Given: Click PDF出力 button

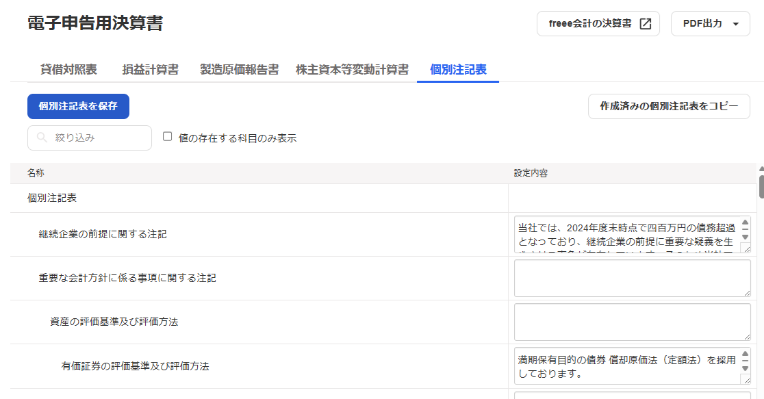Looking at the screenshot, I should coord(711,24).
